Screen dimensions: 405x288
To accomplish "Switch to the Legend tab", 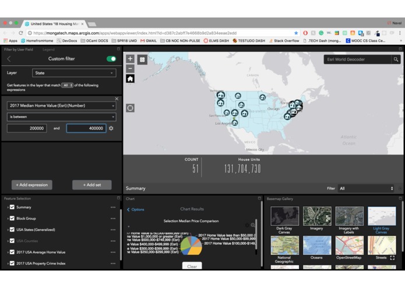I will click(48, 50).
